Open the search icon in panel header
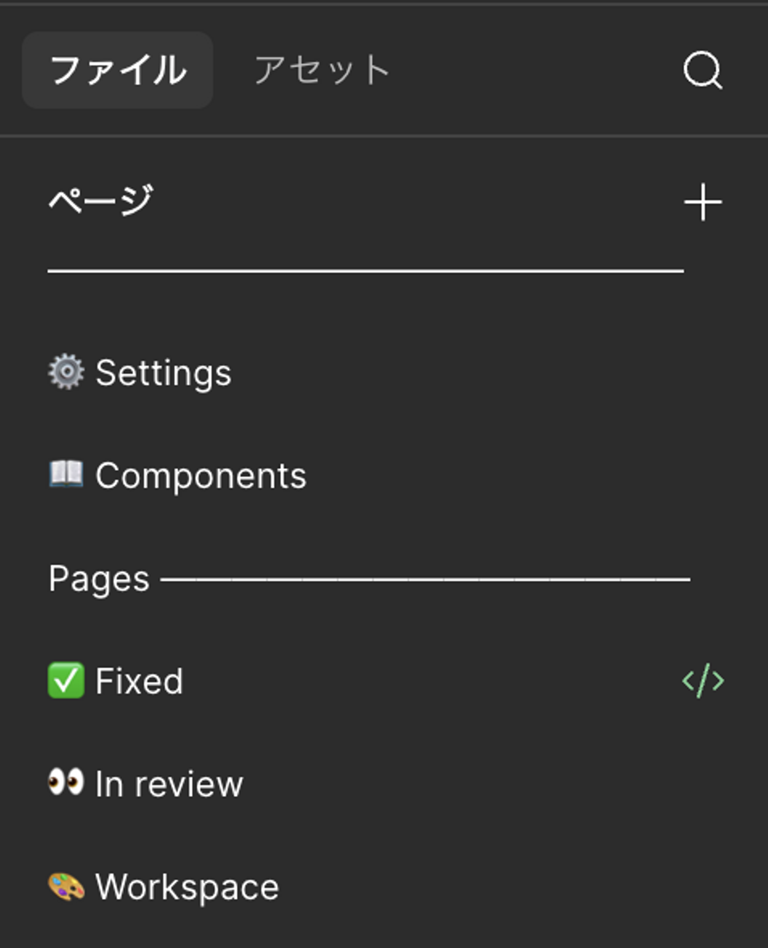 [x=702, y=70]
